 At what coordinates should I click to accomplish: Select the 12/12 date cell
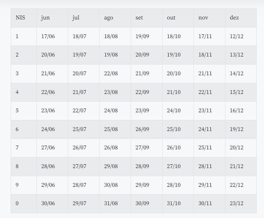click(x=236, y=36)
